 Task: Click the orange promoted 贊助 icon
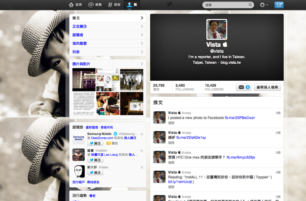point(108,143)
